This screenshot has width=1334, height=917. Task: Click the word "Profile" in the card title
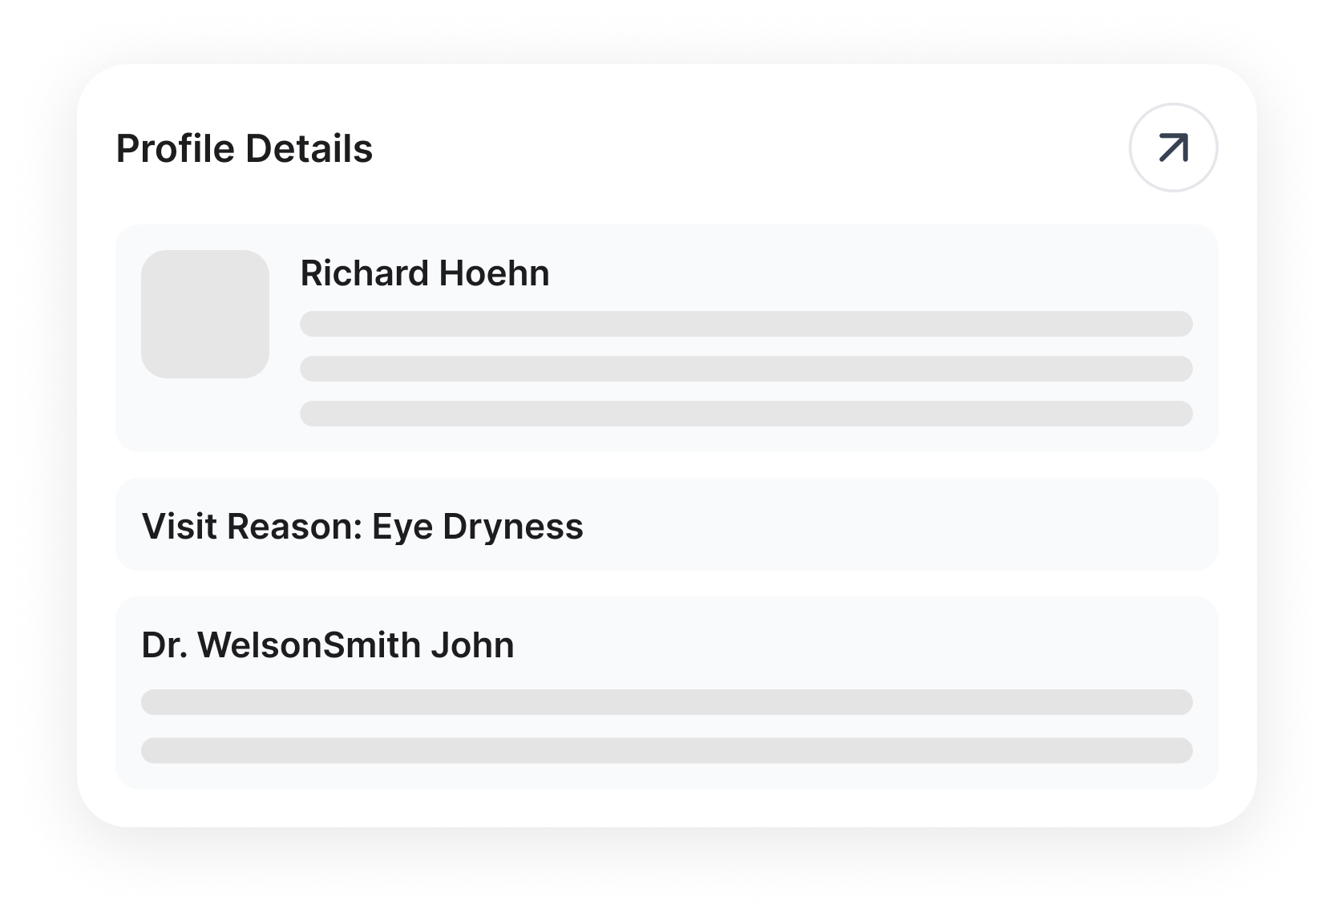pos(175,149)
